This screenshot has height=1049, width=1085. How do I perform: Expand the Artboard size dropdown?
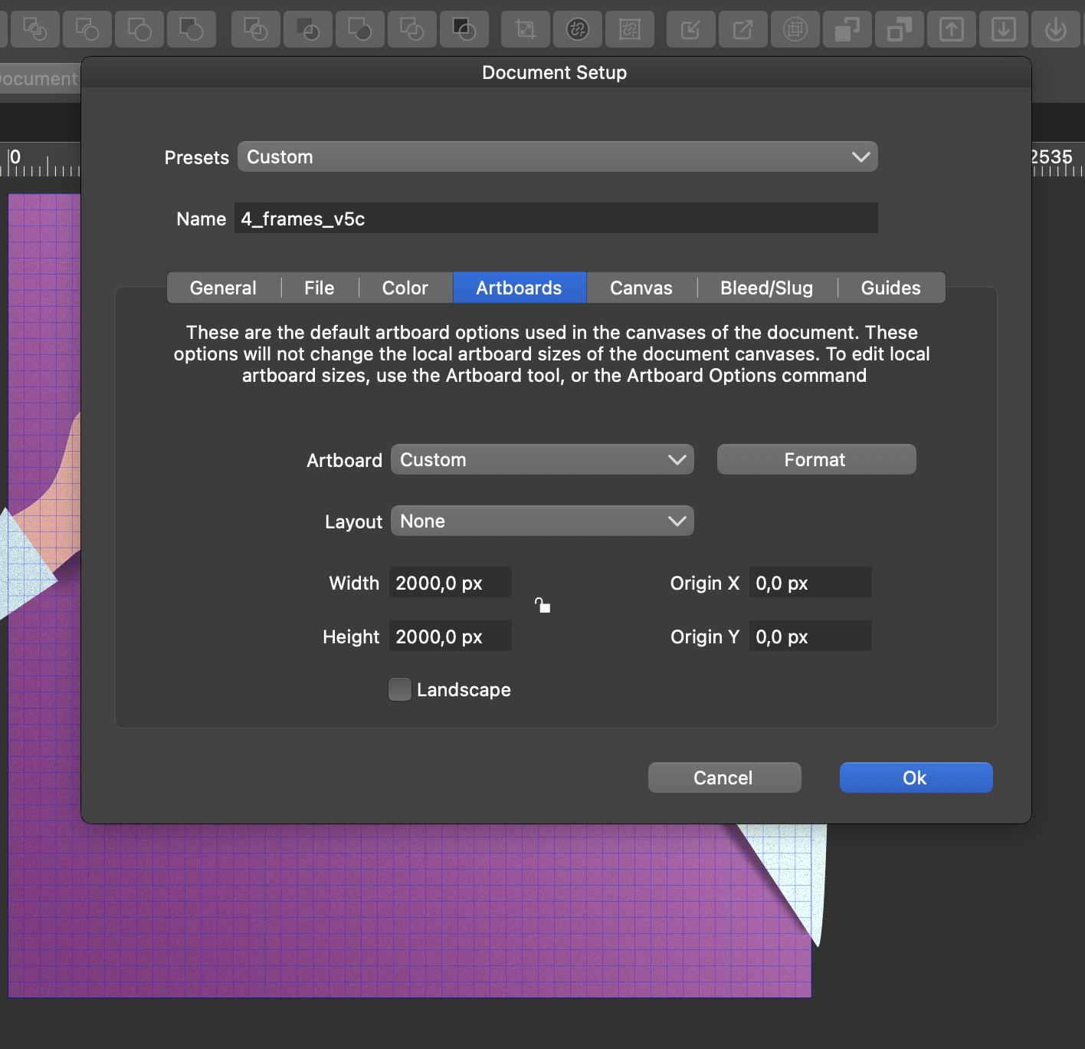coord(542,459)
